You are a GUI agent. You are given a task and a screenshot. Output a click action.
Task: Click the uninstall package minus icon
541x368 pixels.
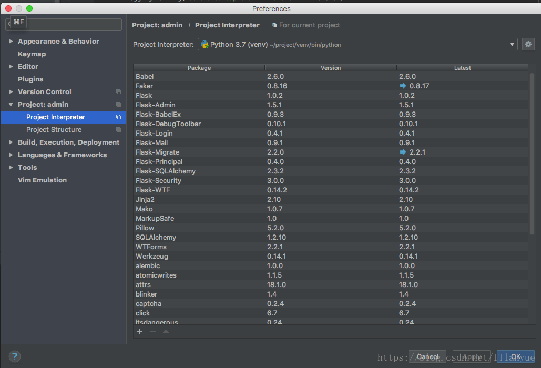[x=153, y=331]
